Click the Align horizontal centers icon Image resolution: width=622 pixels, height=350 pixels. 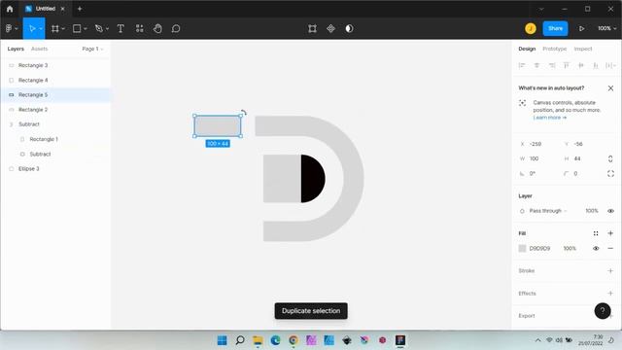[x=536, y=65]
